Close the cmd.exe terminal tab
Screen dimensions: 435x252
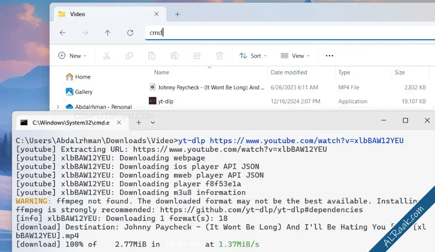tap(119, 123)
